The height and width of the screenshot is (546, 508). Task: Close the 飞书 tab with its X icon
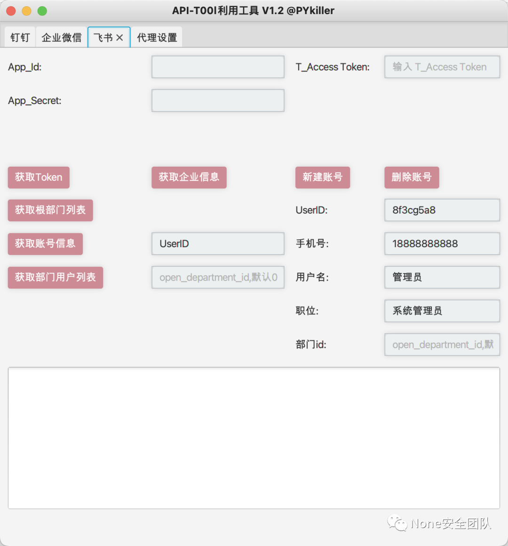(119, 38)
